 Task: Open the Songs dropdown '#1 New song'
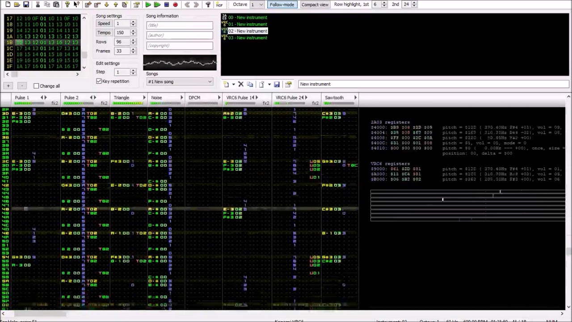pyautogui.click(x=180, y=82)
